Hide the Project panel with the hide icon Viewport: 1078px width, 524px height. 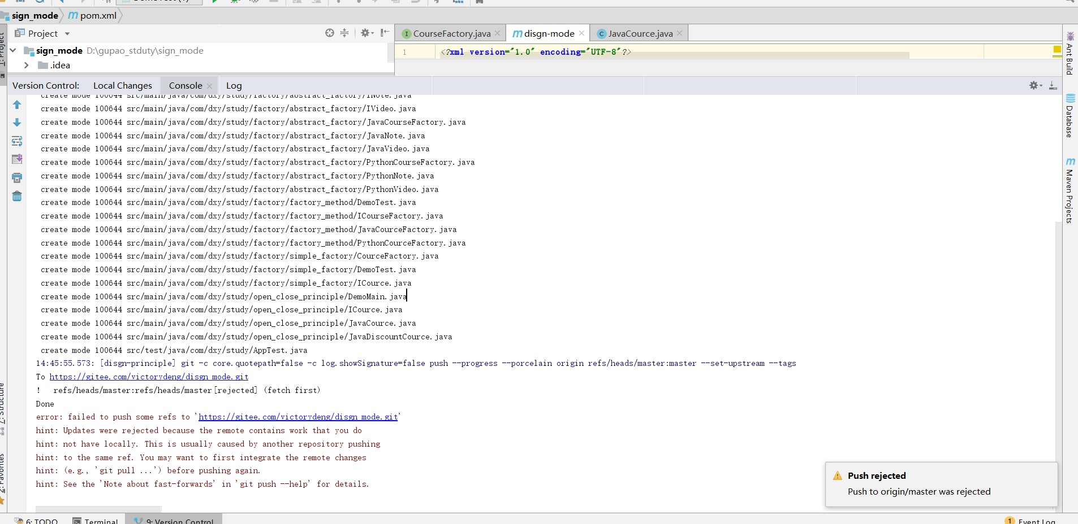[x=385, y=33]
